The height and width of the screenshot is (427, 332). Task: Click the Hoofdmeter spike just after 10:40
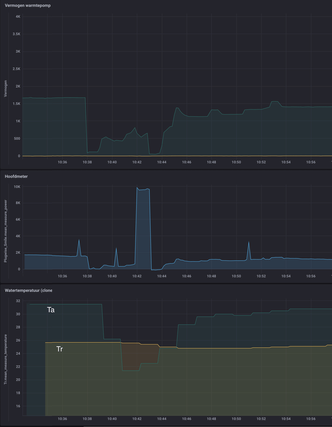point(116,248)
